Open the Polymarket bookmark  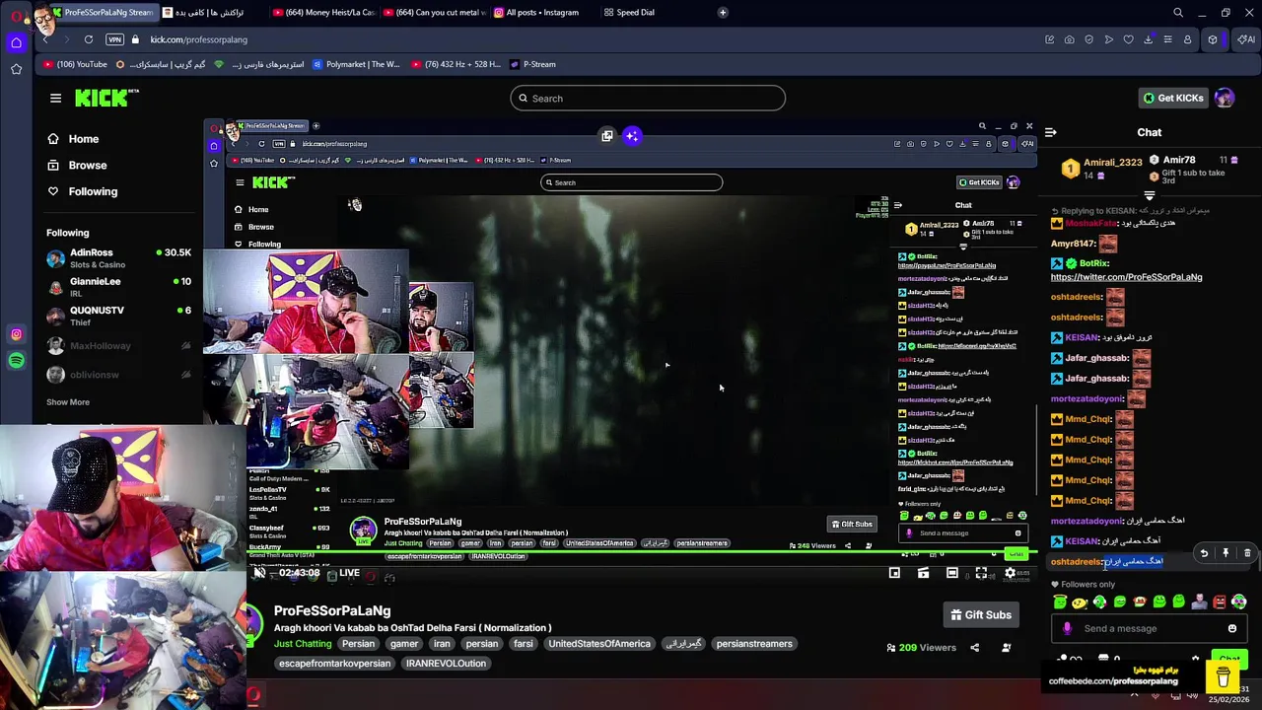[356, 64]
